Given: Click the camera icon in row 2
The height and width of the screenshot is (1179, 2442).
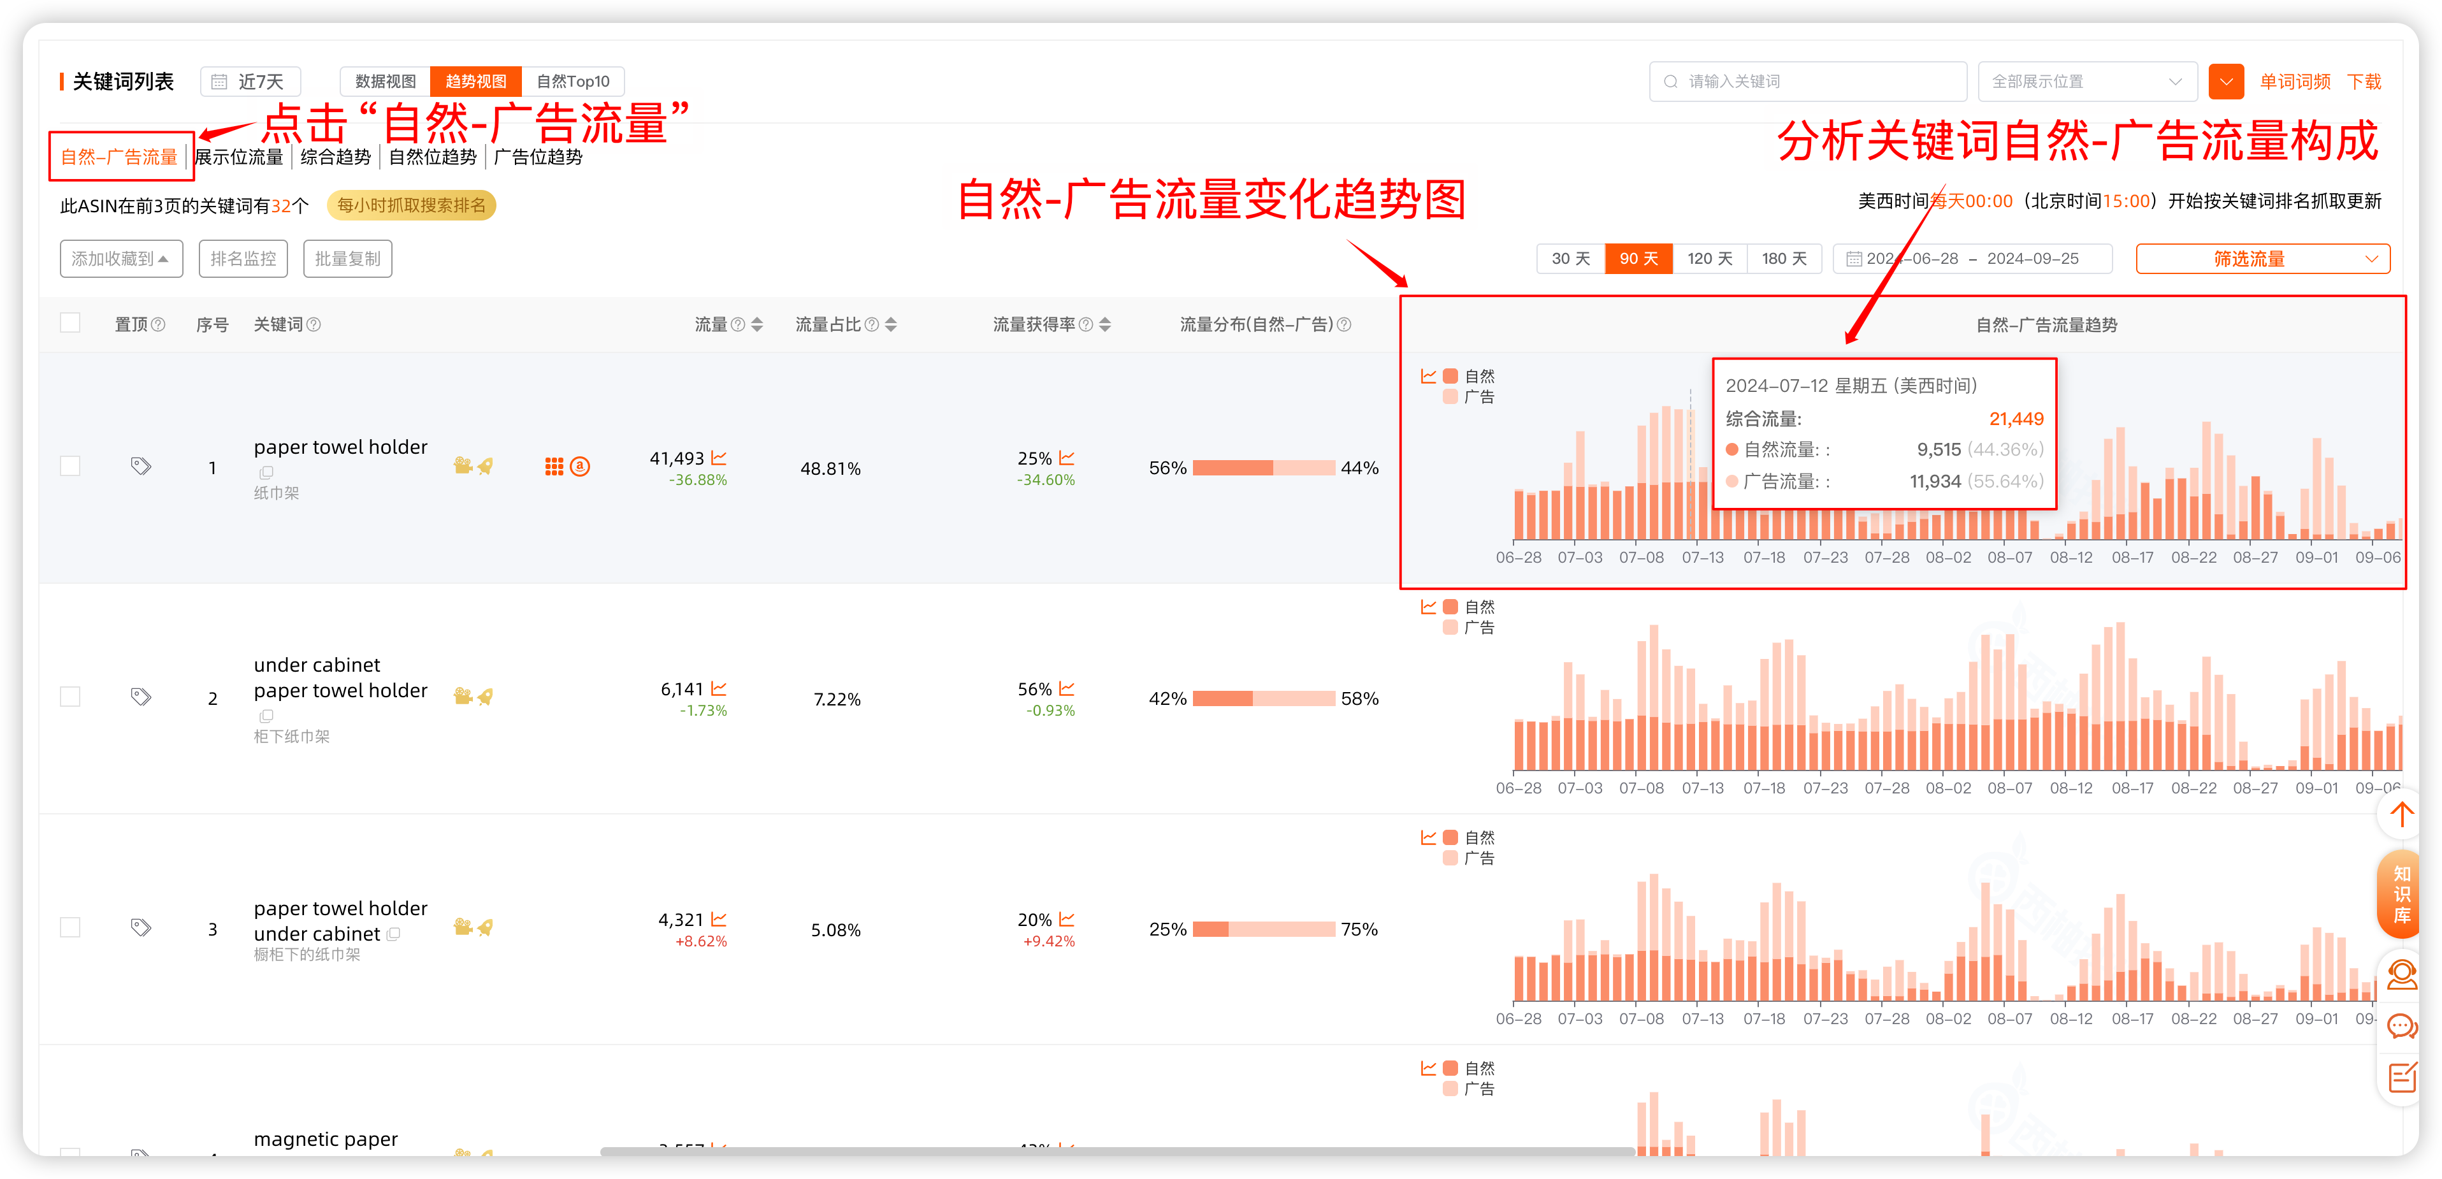Looking at the screenshot, I should (463, 697).
